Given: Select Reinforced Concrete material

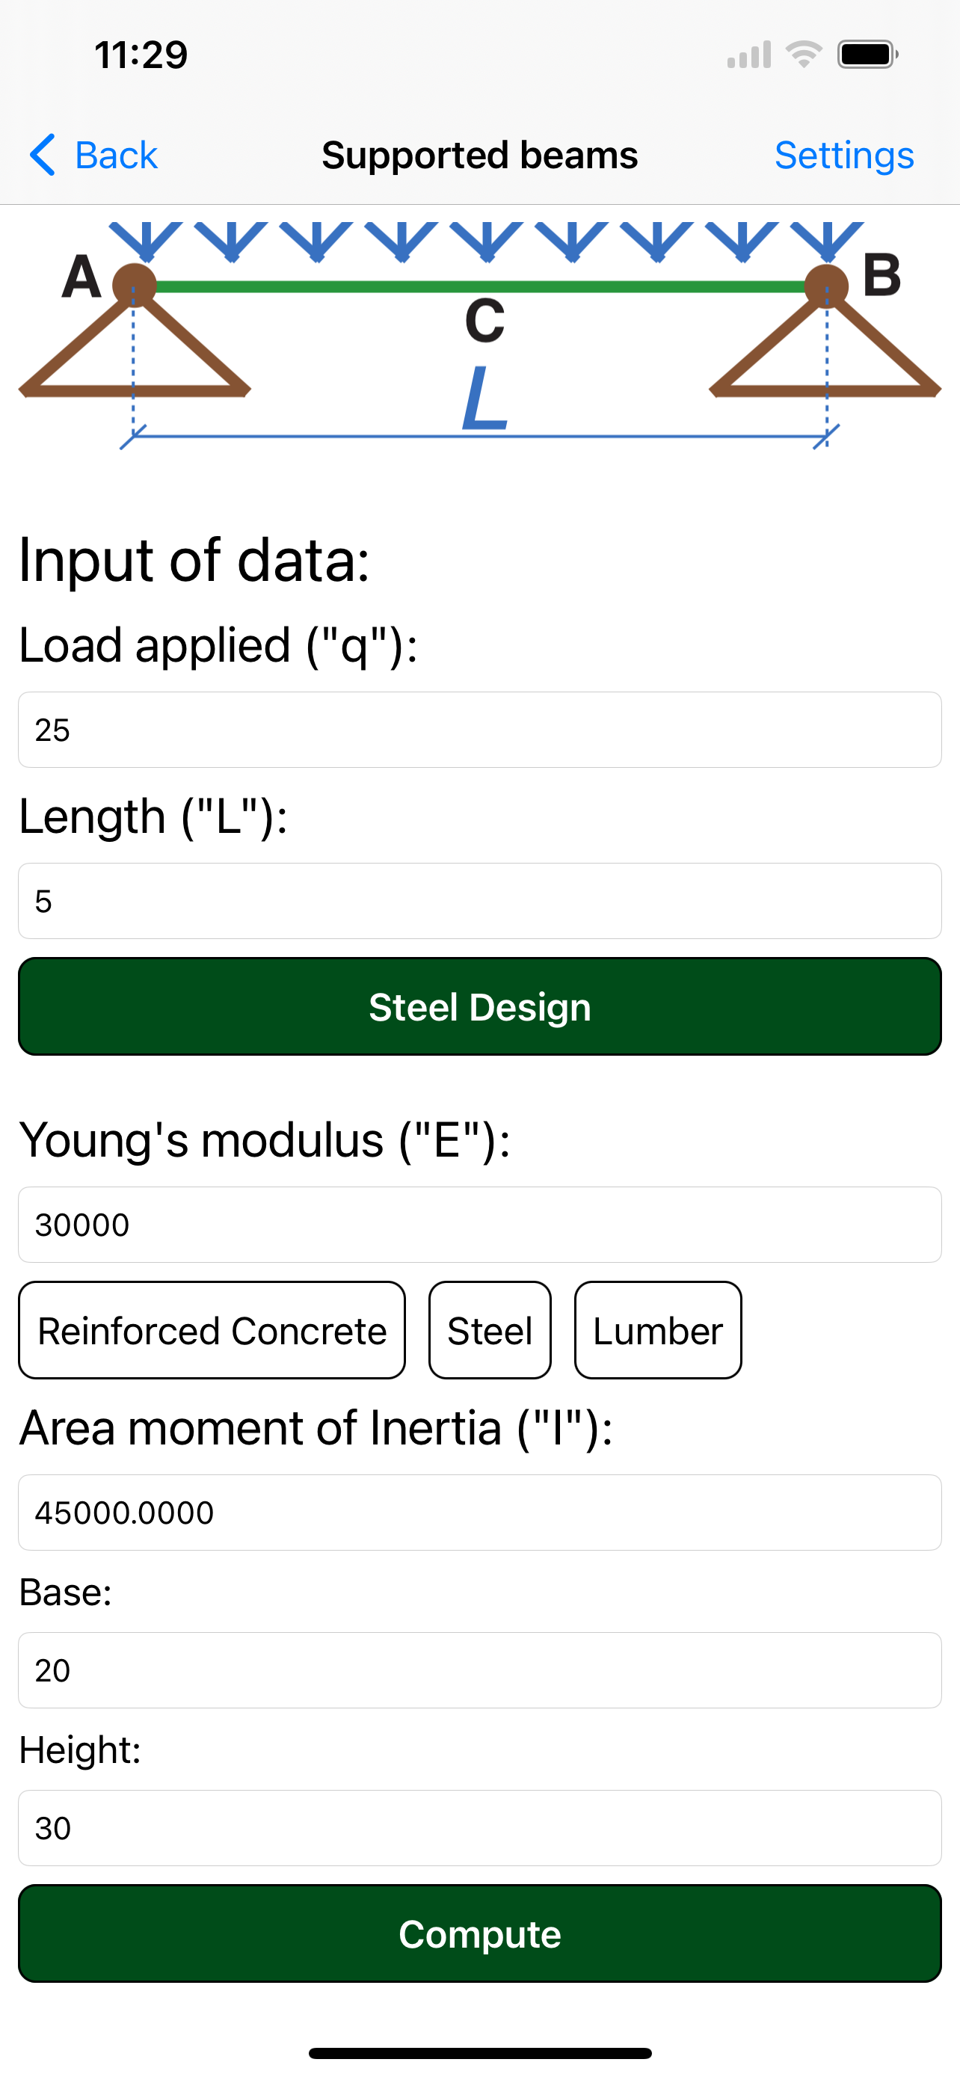Looking at the screenshot, I should pos(212,1330).
